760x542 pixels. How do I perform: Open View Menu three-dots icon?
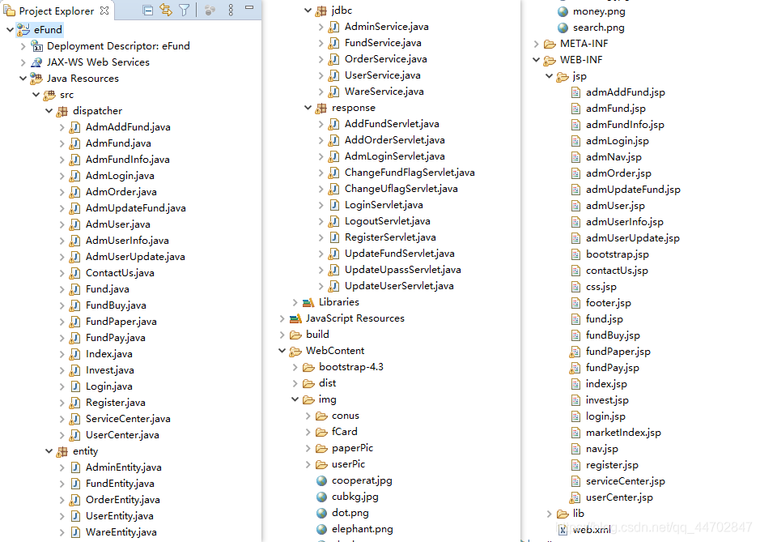(x=231, y=10)
